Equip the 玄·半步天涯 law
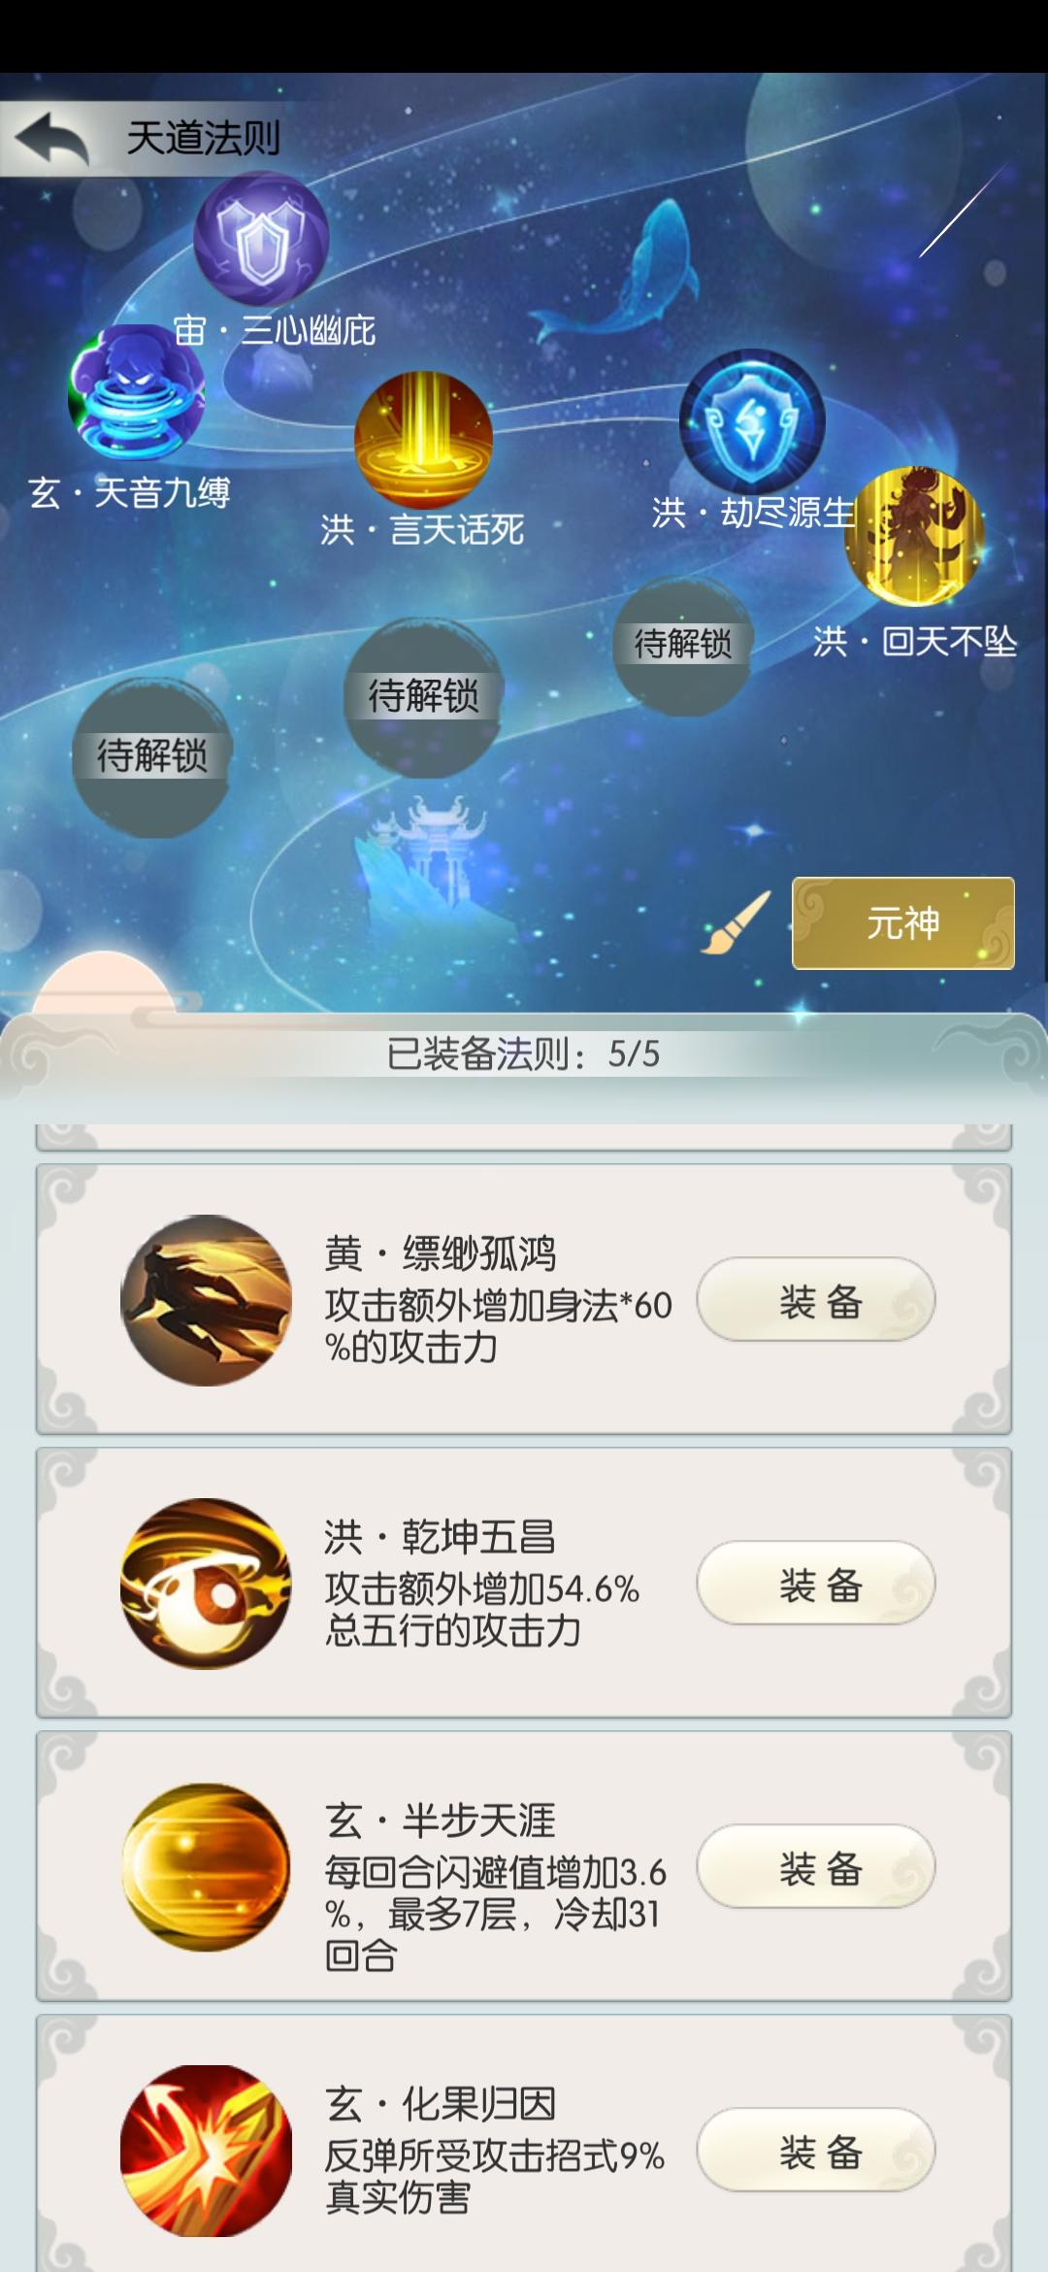The image size is (1048, 2272). click(816, 1867)
